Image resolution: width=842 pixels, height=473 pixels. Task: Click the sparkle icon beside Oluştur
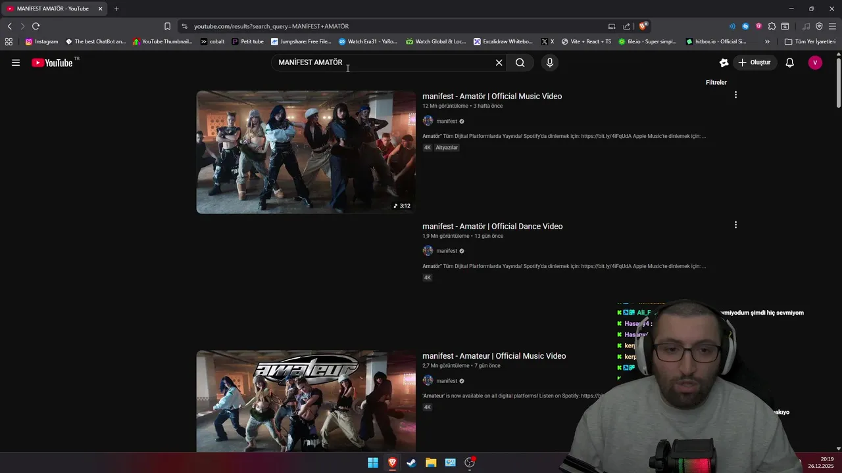[724, 62]
